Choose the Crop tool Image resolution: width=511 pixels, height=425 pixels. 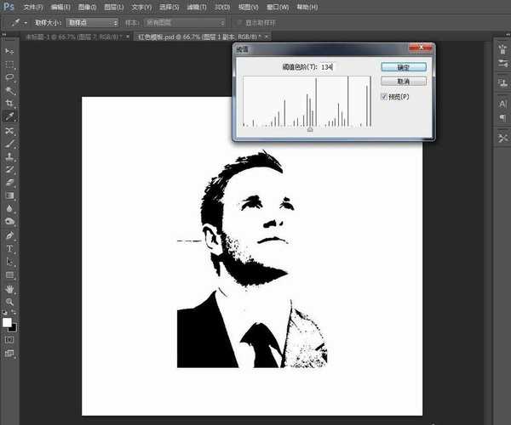click(x=10, y=102)
